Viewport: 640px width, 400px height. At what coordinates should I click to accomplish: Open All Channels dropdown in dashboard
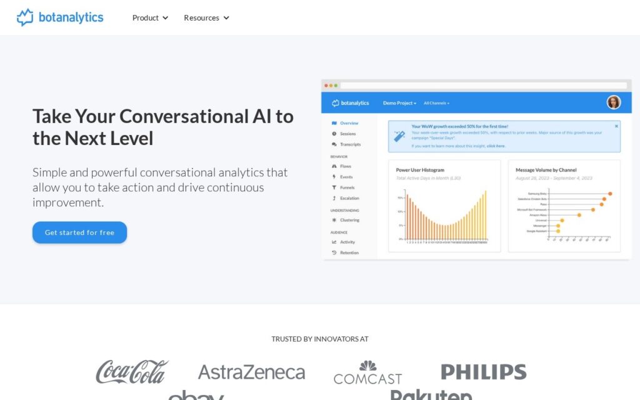[436, 103]
